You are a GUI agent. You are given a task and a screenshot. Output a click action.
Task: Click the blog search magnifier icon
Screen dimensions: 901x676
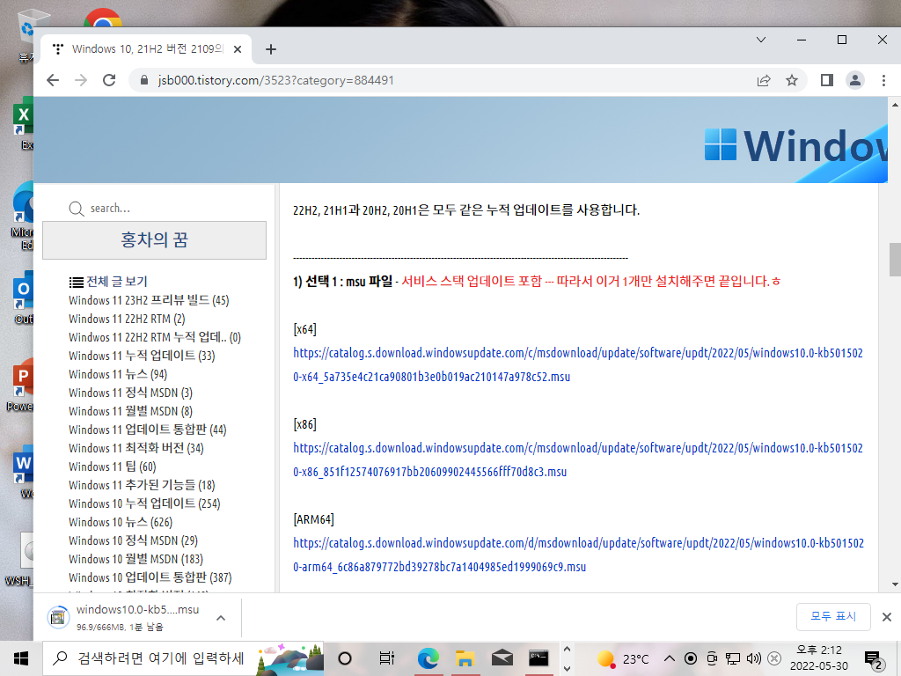77,209
